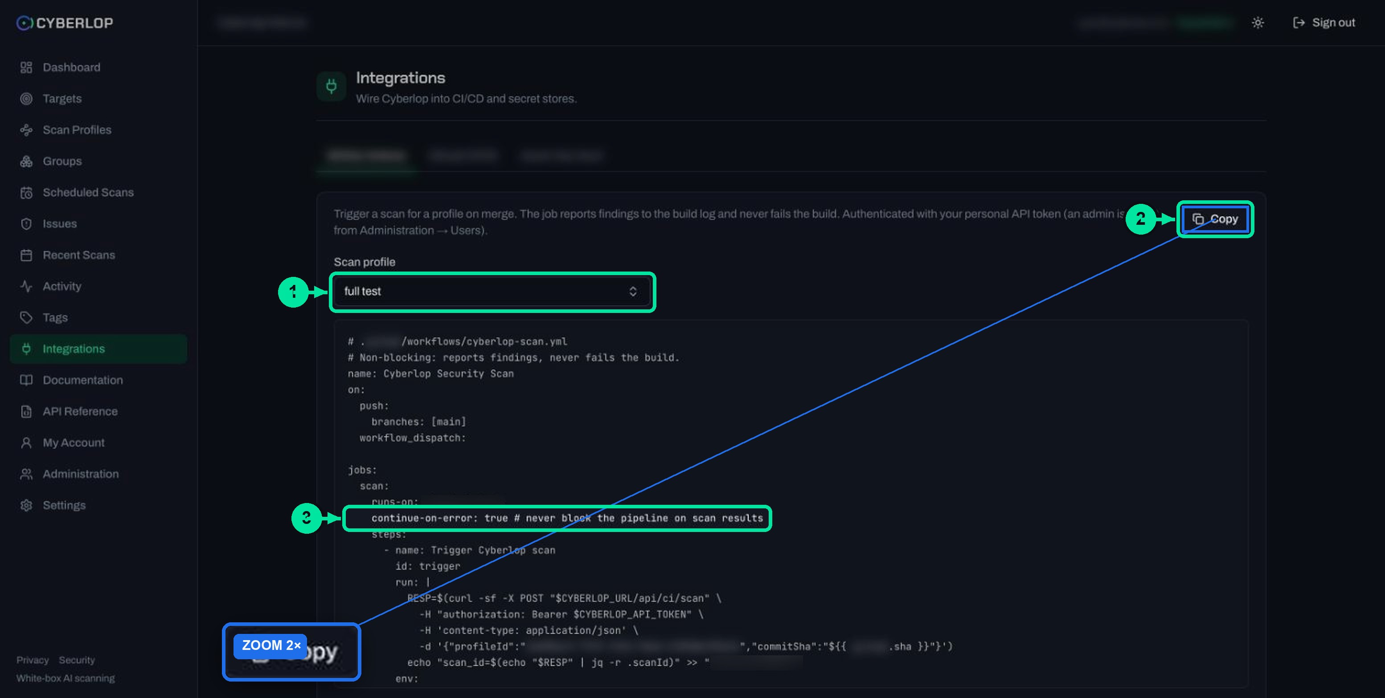This screenshot has width=1385, height=698.
Task: Go to Integrations in the sidebar
Action: (x=98, y=349)
